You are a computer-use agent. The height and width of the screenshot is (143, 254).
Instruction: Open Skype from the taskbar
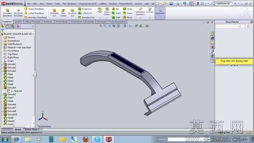97,139
